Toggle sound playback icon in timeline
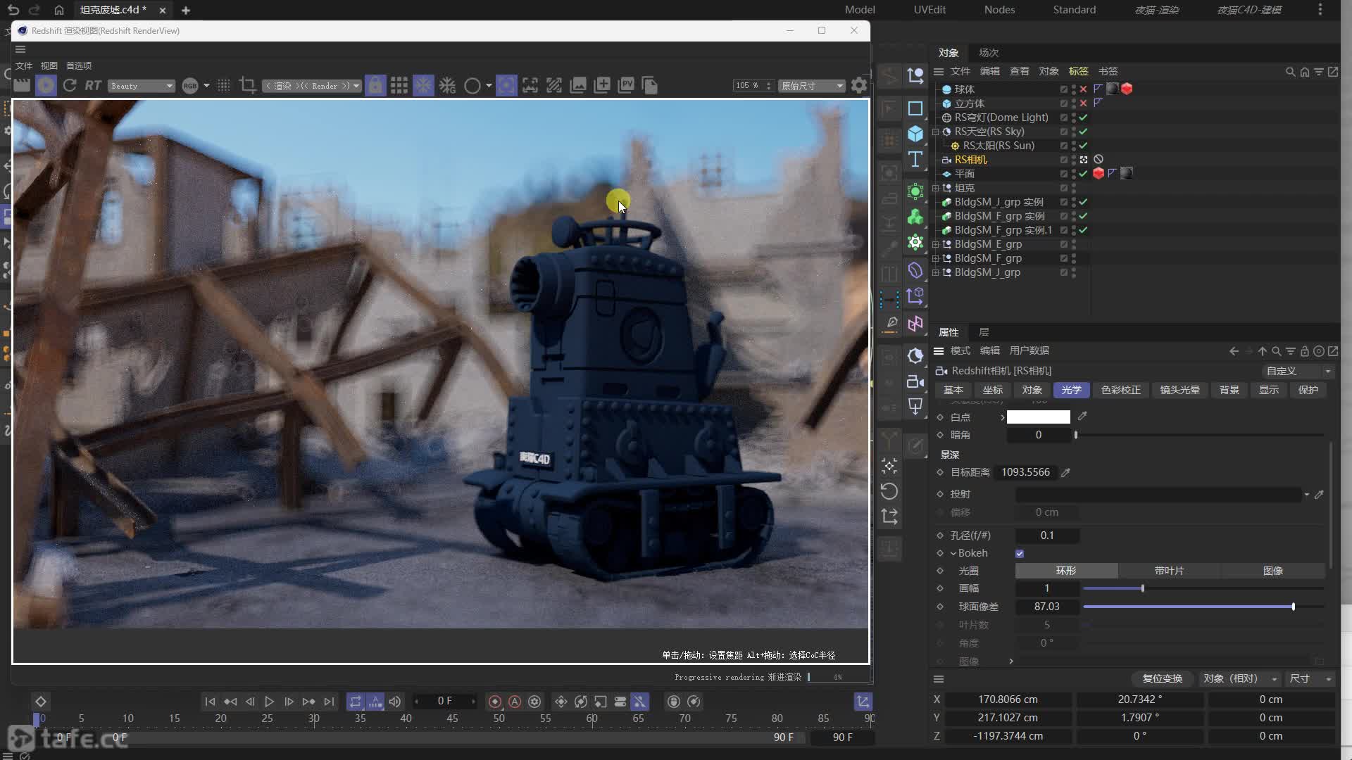 [395, 702]
